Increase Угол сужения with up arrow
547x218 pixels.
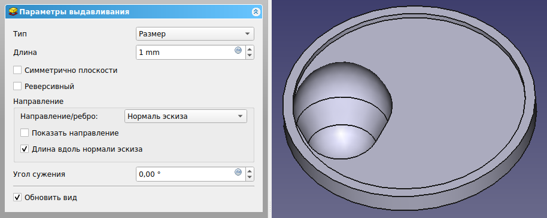pos(250,171)
